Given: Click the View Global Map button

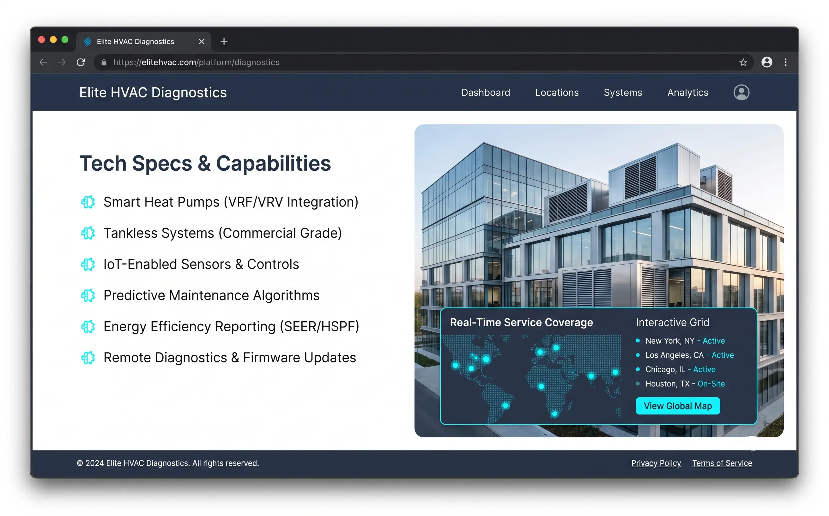Looking at the screenshot, I should click(678, 406).
